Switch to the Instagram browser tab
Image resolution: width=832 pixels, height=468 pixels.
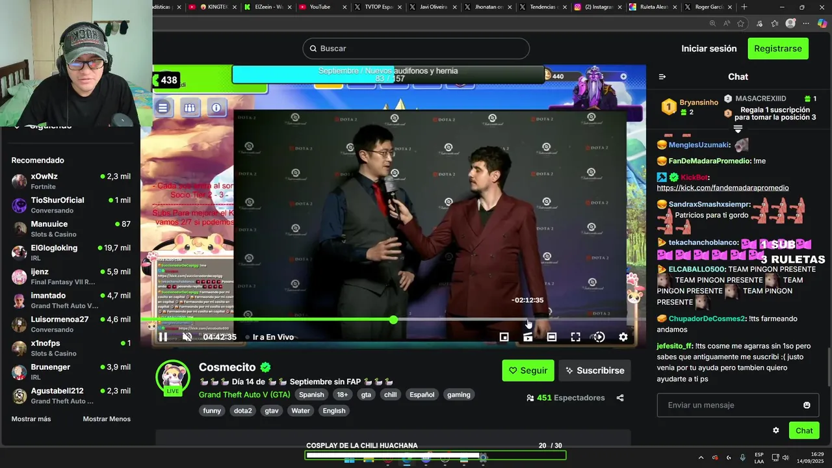click(x=598, y=7)
